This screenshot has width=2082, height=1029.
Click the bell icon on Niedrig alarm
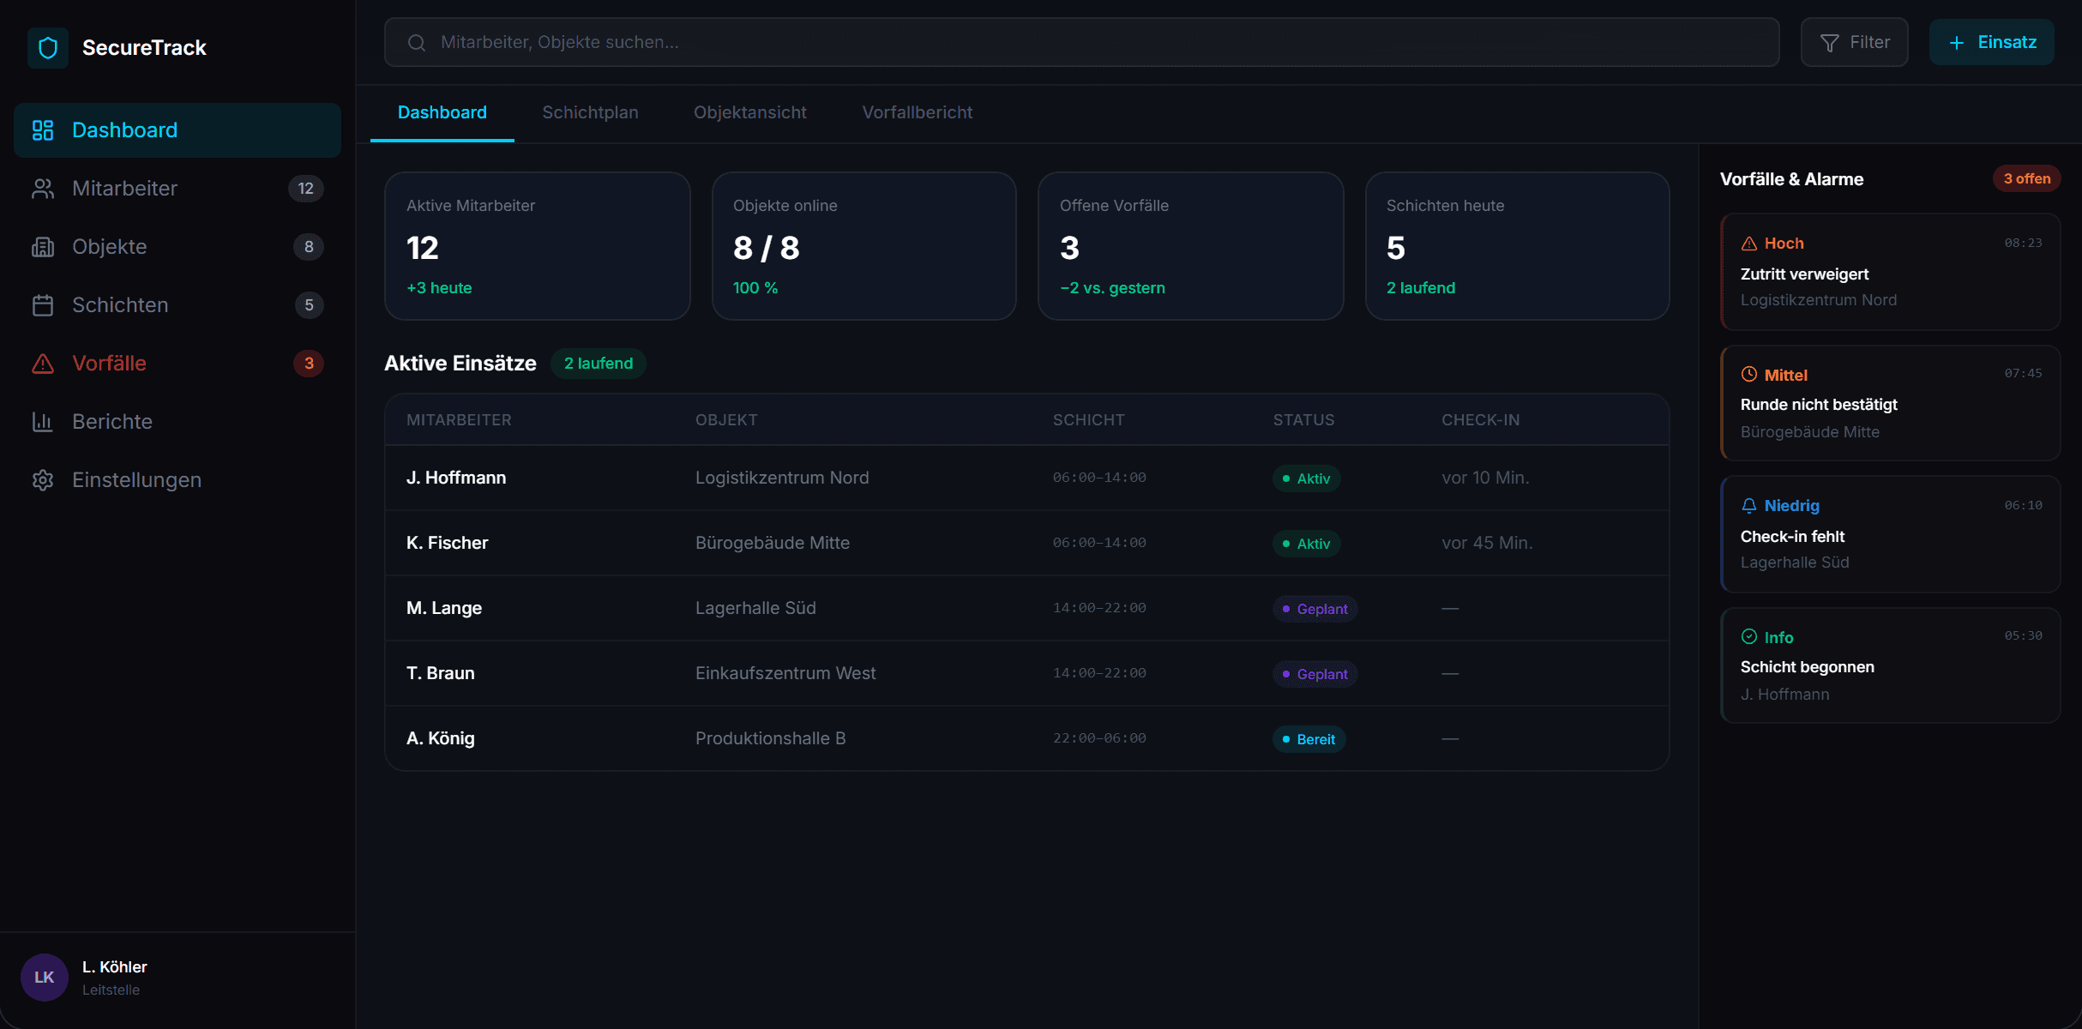1749,506
